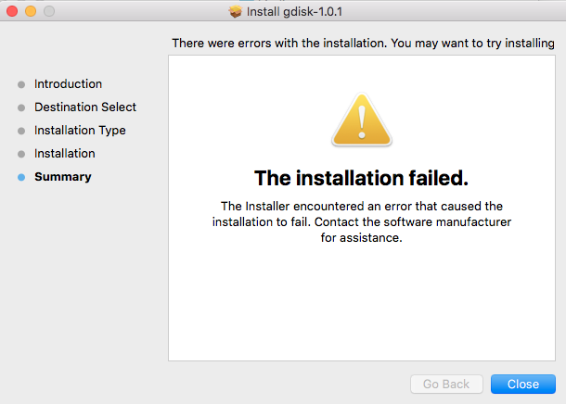Select the Introduction step label

coord(68,83)
